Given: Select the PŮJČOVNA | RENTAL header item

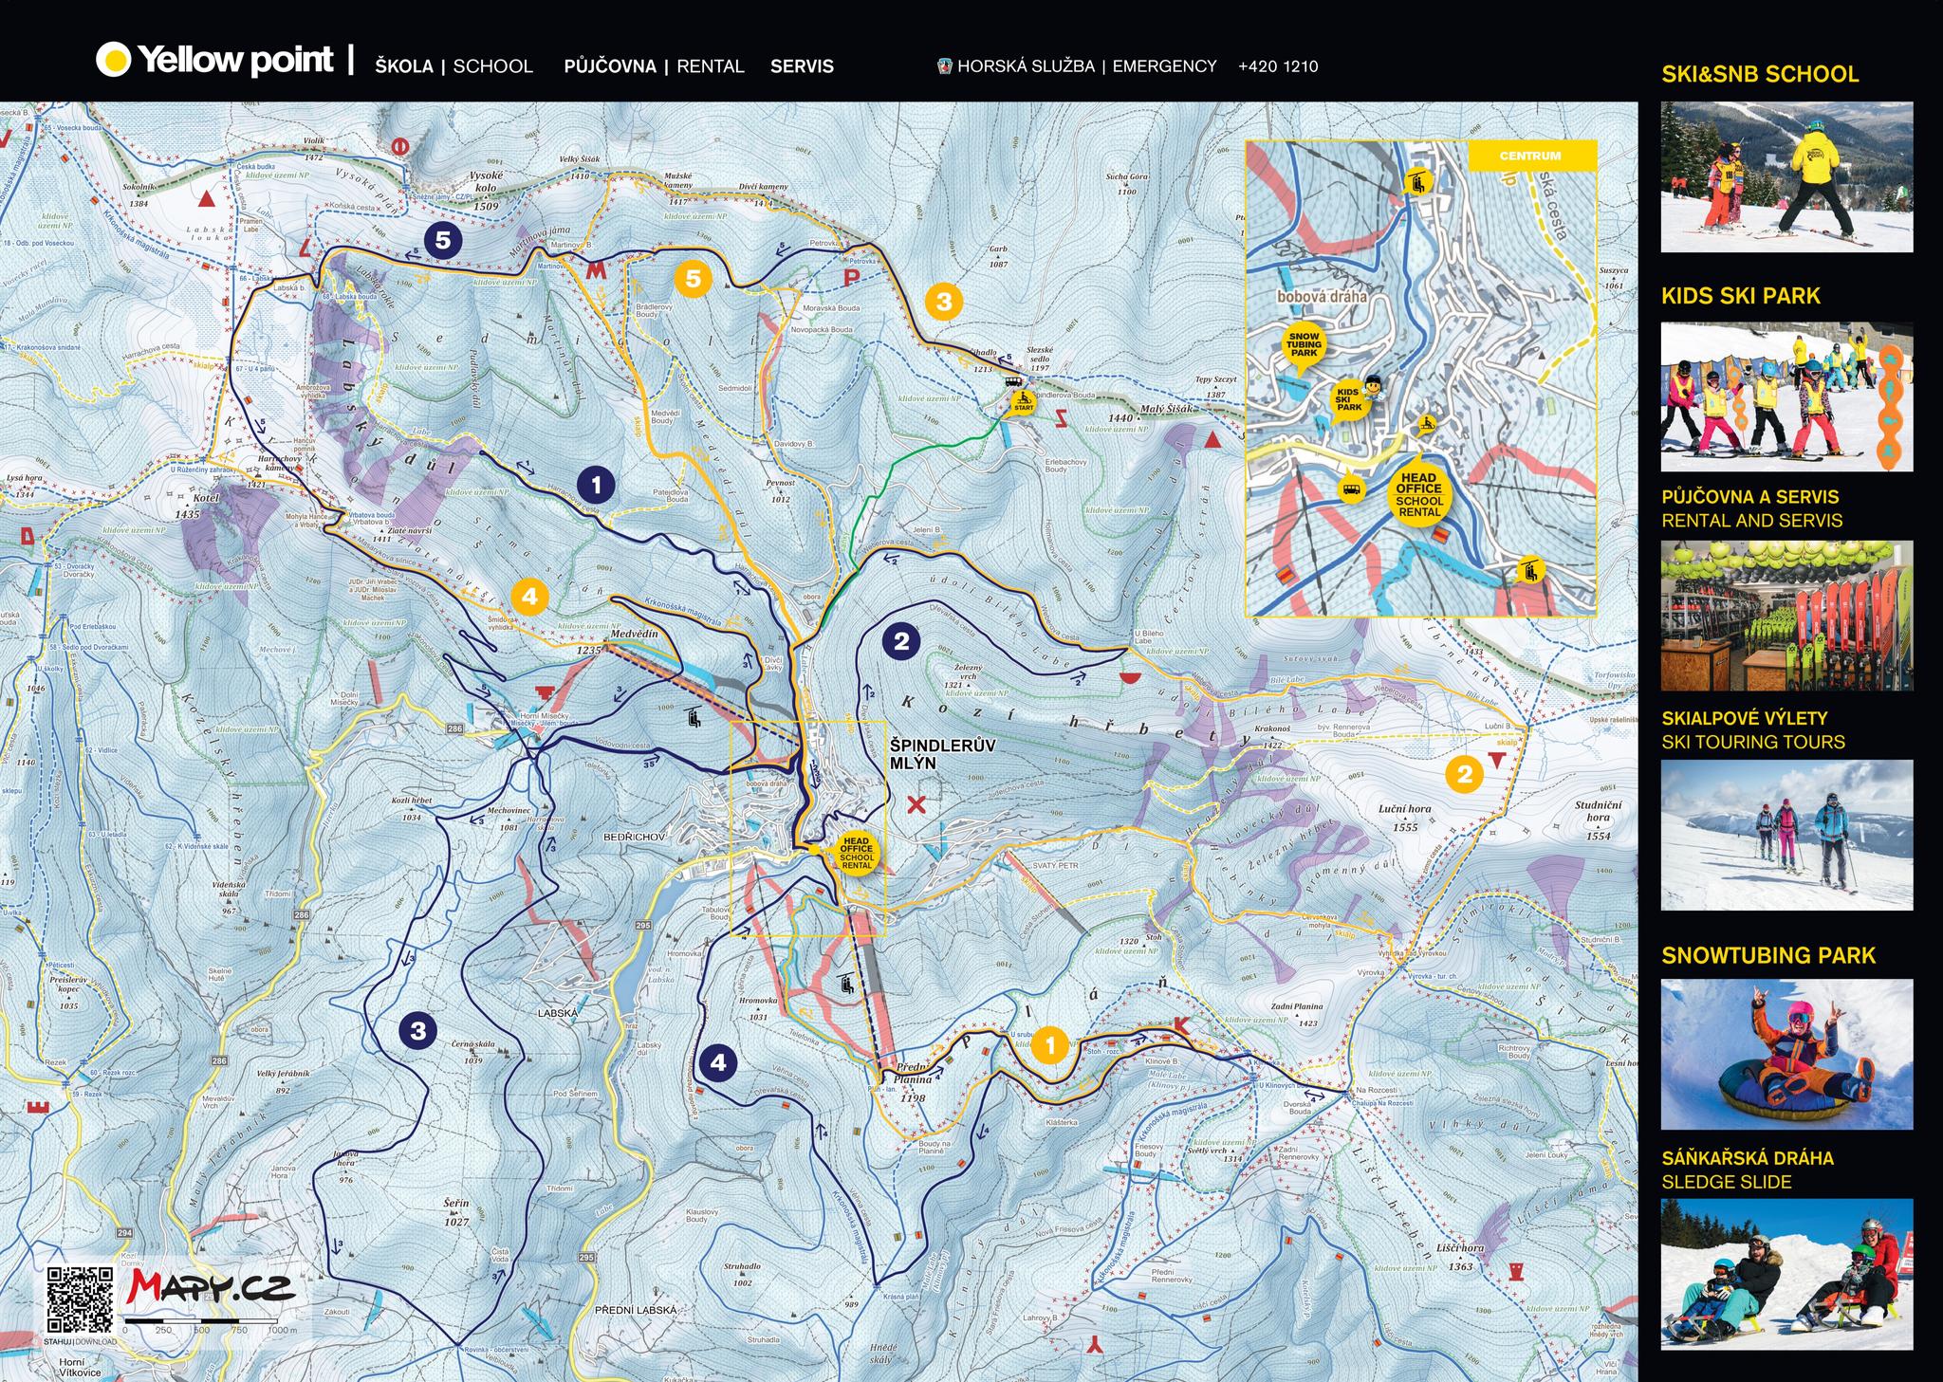Looking at the screenshot, I should point(654,66).
